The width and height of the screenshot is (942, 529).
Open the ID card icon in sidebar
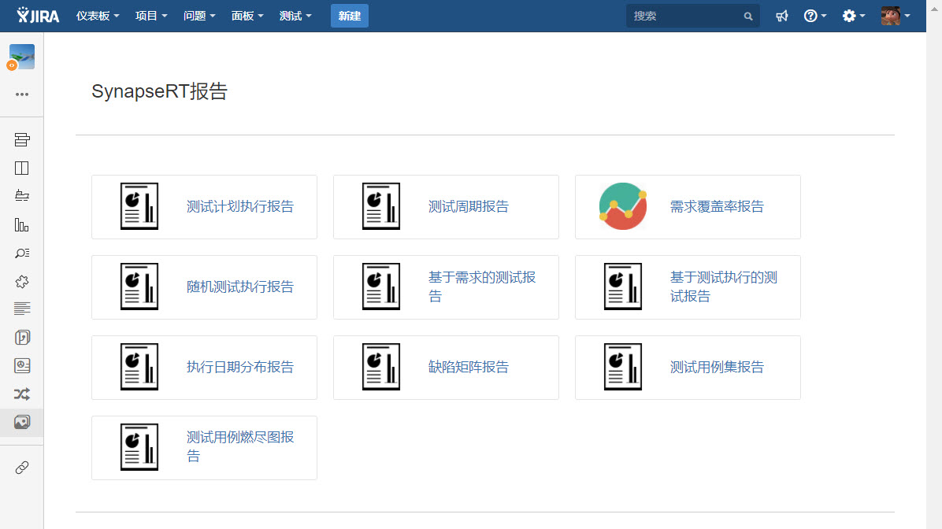(21, 366)
